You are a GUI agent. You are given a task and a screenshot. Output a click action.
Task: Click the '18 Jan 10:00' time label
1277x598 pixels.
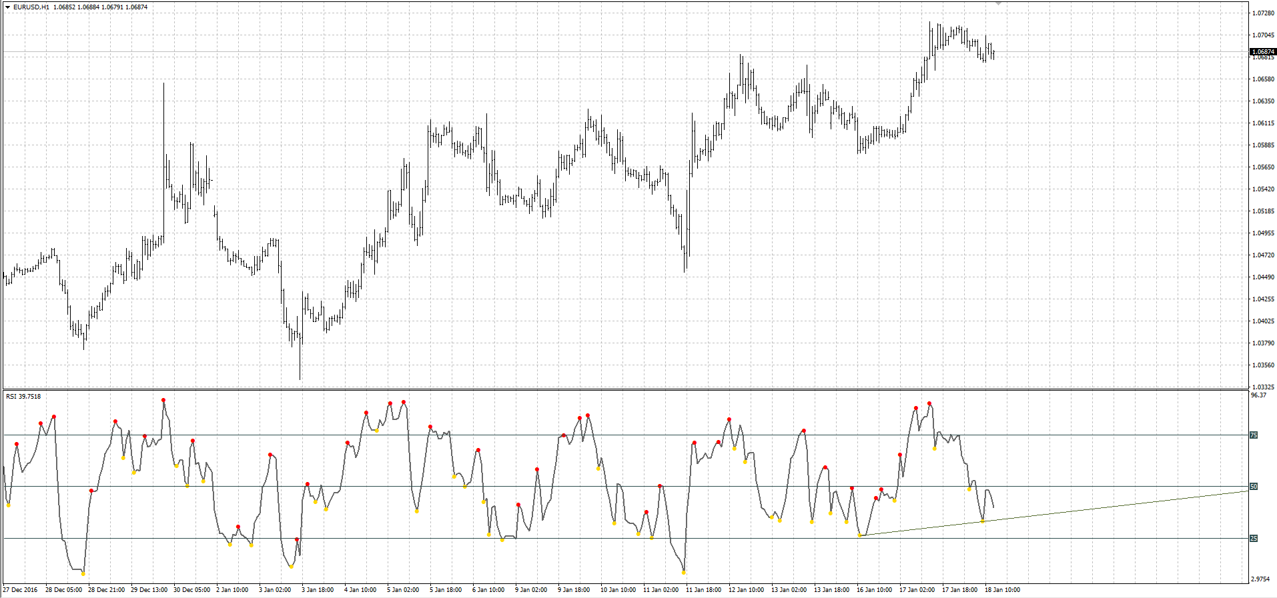tap(1002, 590)
